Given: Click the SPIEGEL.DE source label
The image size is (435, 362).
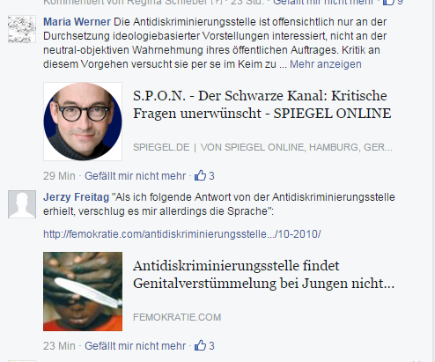Looking at the screenshot, I should [161, 147].
